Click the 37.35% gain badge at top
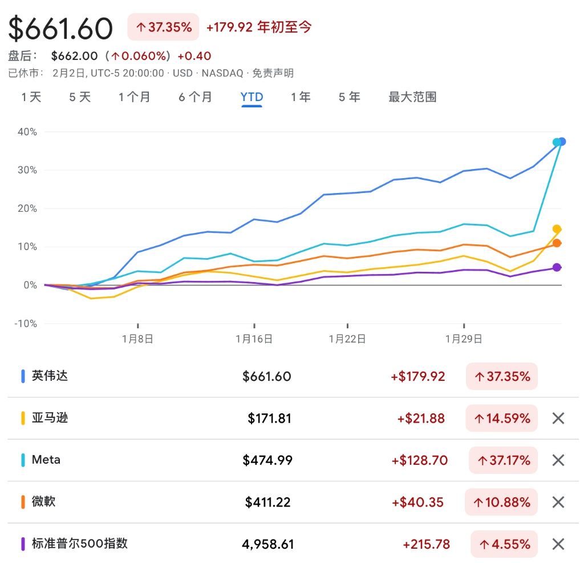 pyautogui.click(x=163, y=27)
